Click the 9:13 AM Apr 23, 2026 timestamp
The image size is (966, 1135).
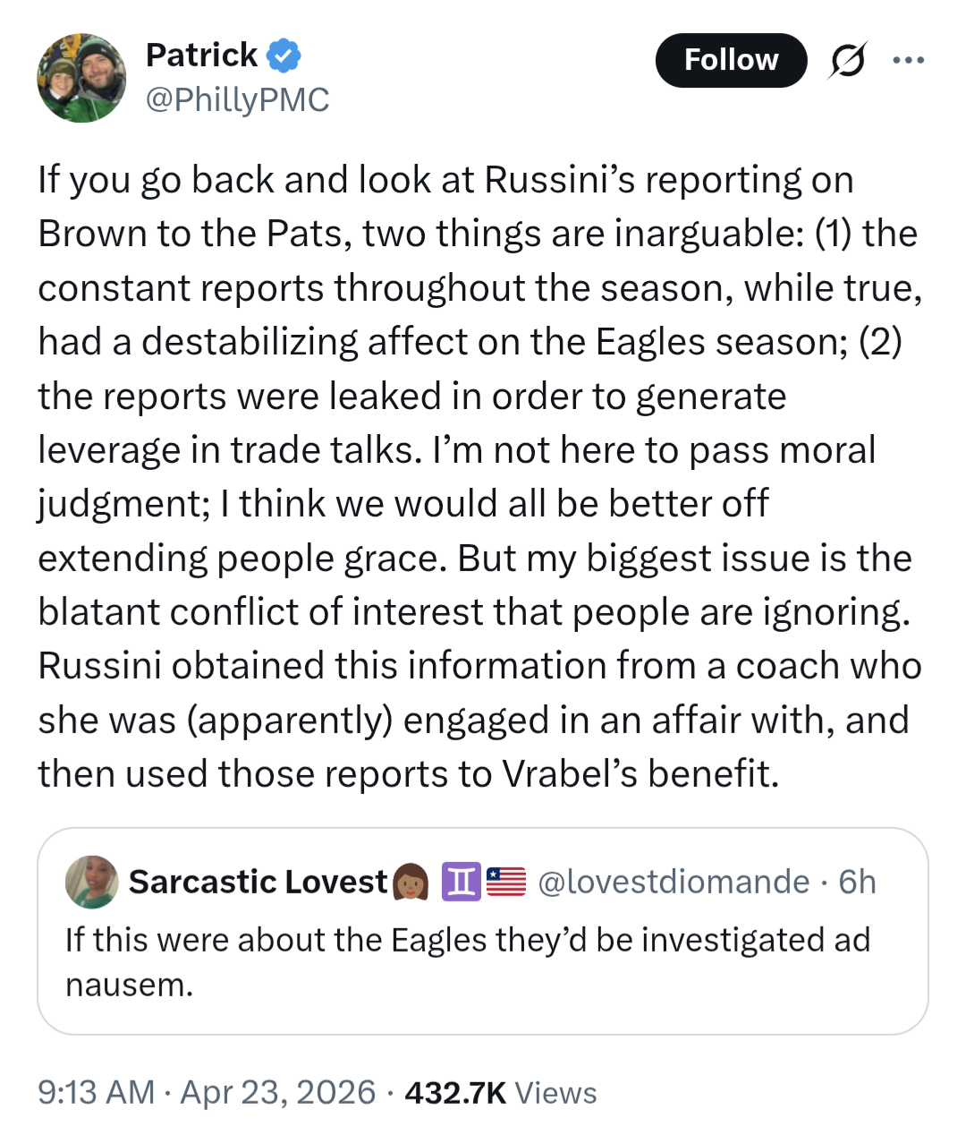207,1093
